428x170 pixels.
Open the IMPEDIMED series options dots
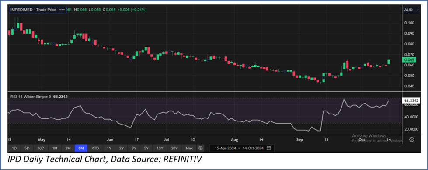(62, 10)
